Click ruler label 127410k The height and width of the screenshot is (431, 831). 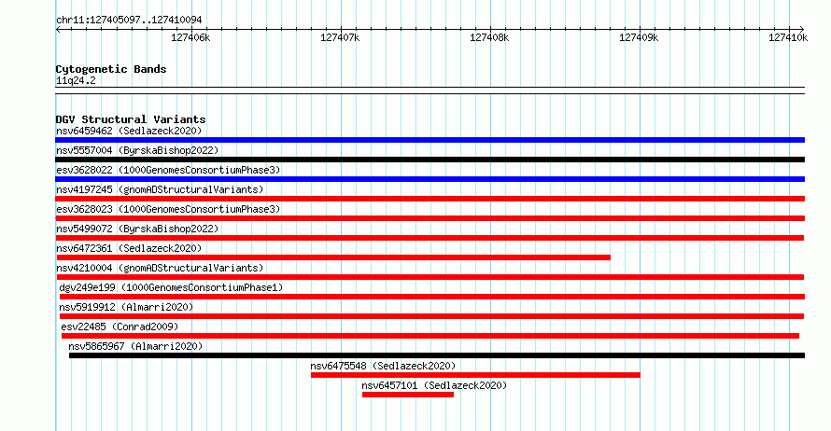coord(788,37)
